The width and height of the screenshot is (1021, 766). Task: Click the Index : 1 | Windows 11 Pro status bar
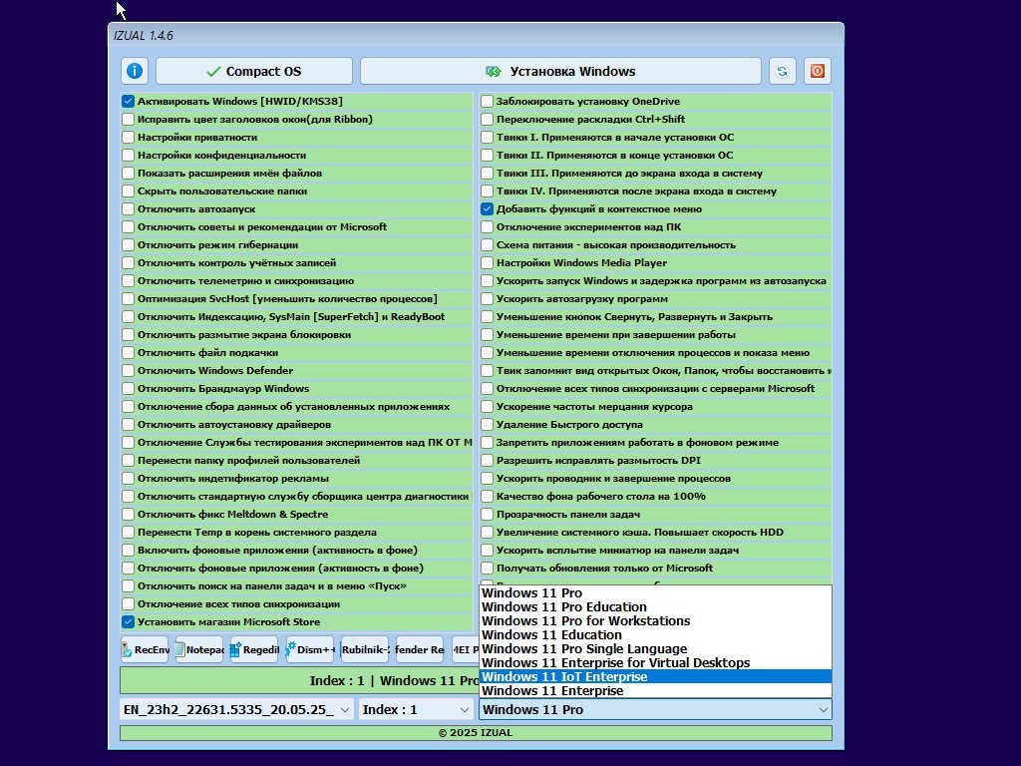point(299,680)
